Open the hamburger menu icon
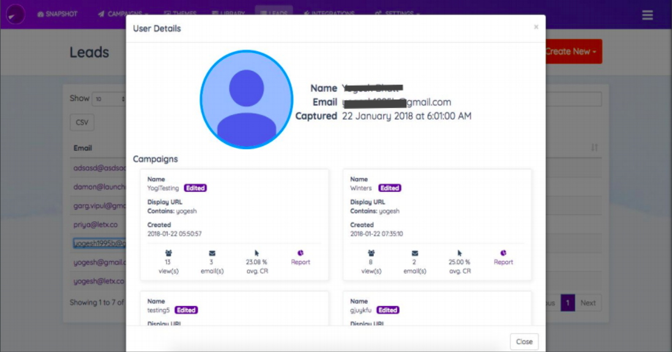672x352 pixels. point(647,15)
